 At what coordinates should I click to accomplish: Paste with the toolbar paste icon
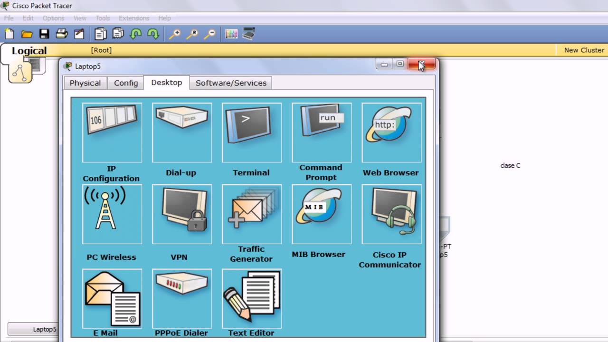tap(118, 34)
